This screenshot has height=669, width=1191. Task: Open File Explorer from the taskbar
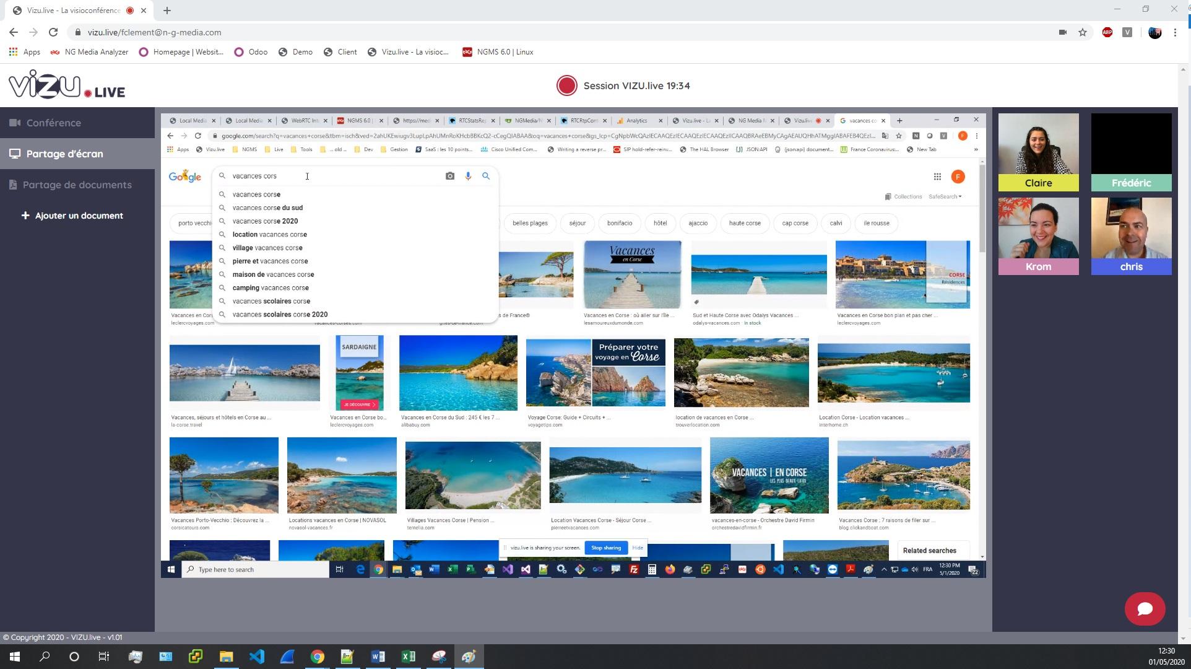[x=226, y=657]
